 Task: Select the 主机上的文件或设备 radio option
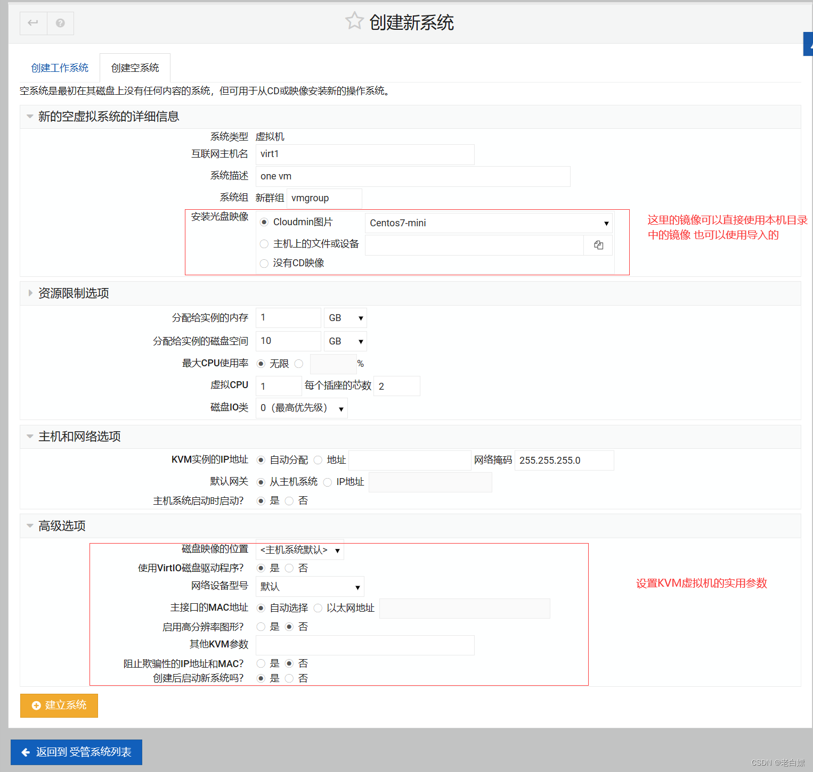(x=264, y=243)
